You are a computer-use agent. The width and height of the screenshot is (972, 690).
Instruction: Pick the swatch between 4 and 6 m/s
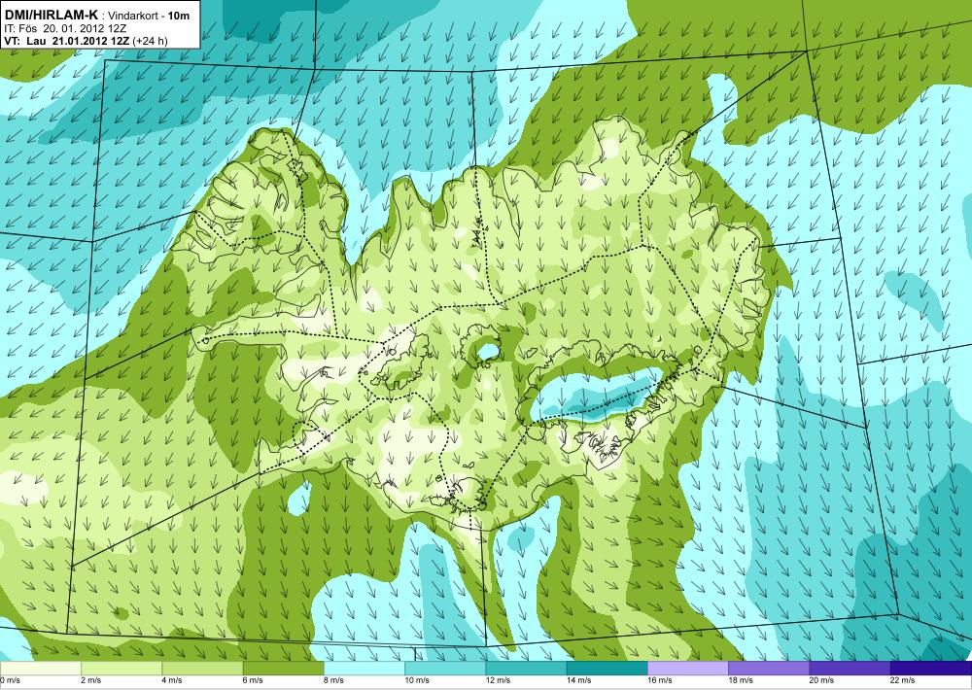[202, 669]
